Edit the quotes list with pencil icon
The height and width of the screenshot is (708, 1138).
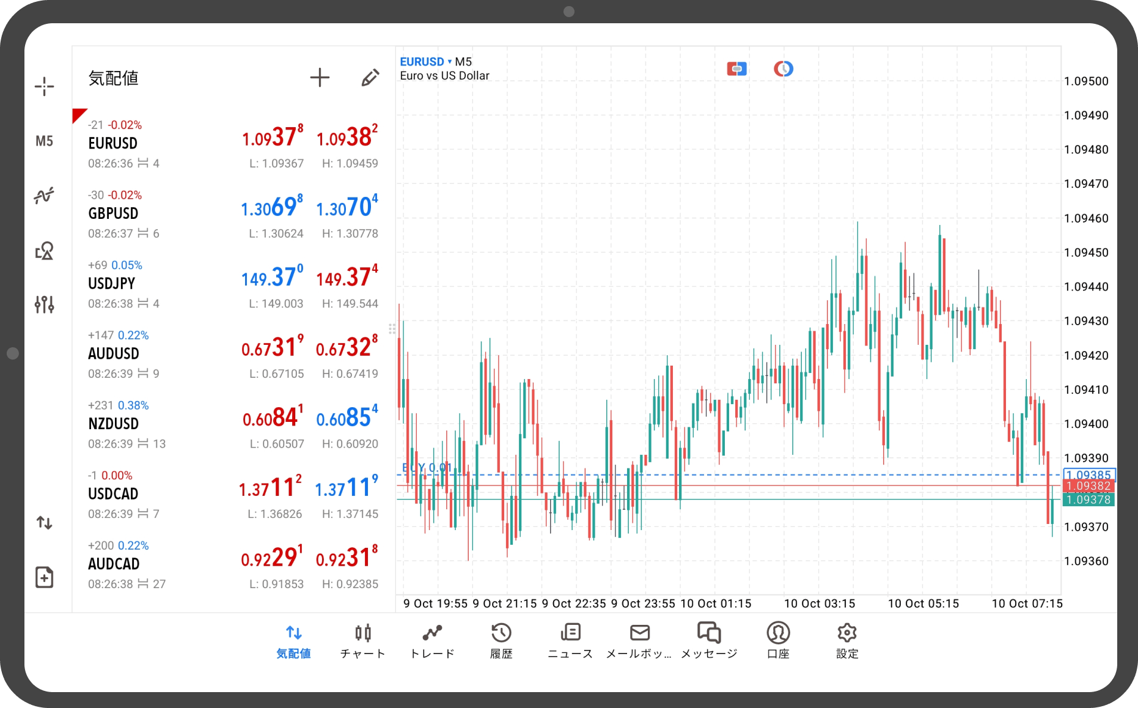[x=370, y=78]
